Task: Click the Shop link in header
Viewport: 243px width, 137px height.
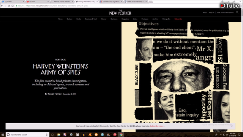Action: tap(205, 13)
